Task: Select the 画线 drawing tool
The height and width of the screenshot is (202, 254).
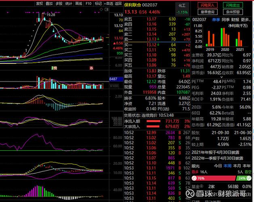Action: point(79,4)
